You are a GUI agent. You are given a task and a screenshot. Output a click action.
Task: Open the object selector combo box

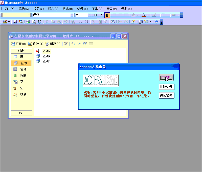[x=16, y=15]
